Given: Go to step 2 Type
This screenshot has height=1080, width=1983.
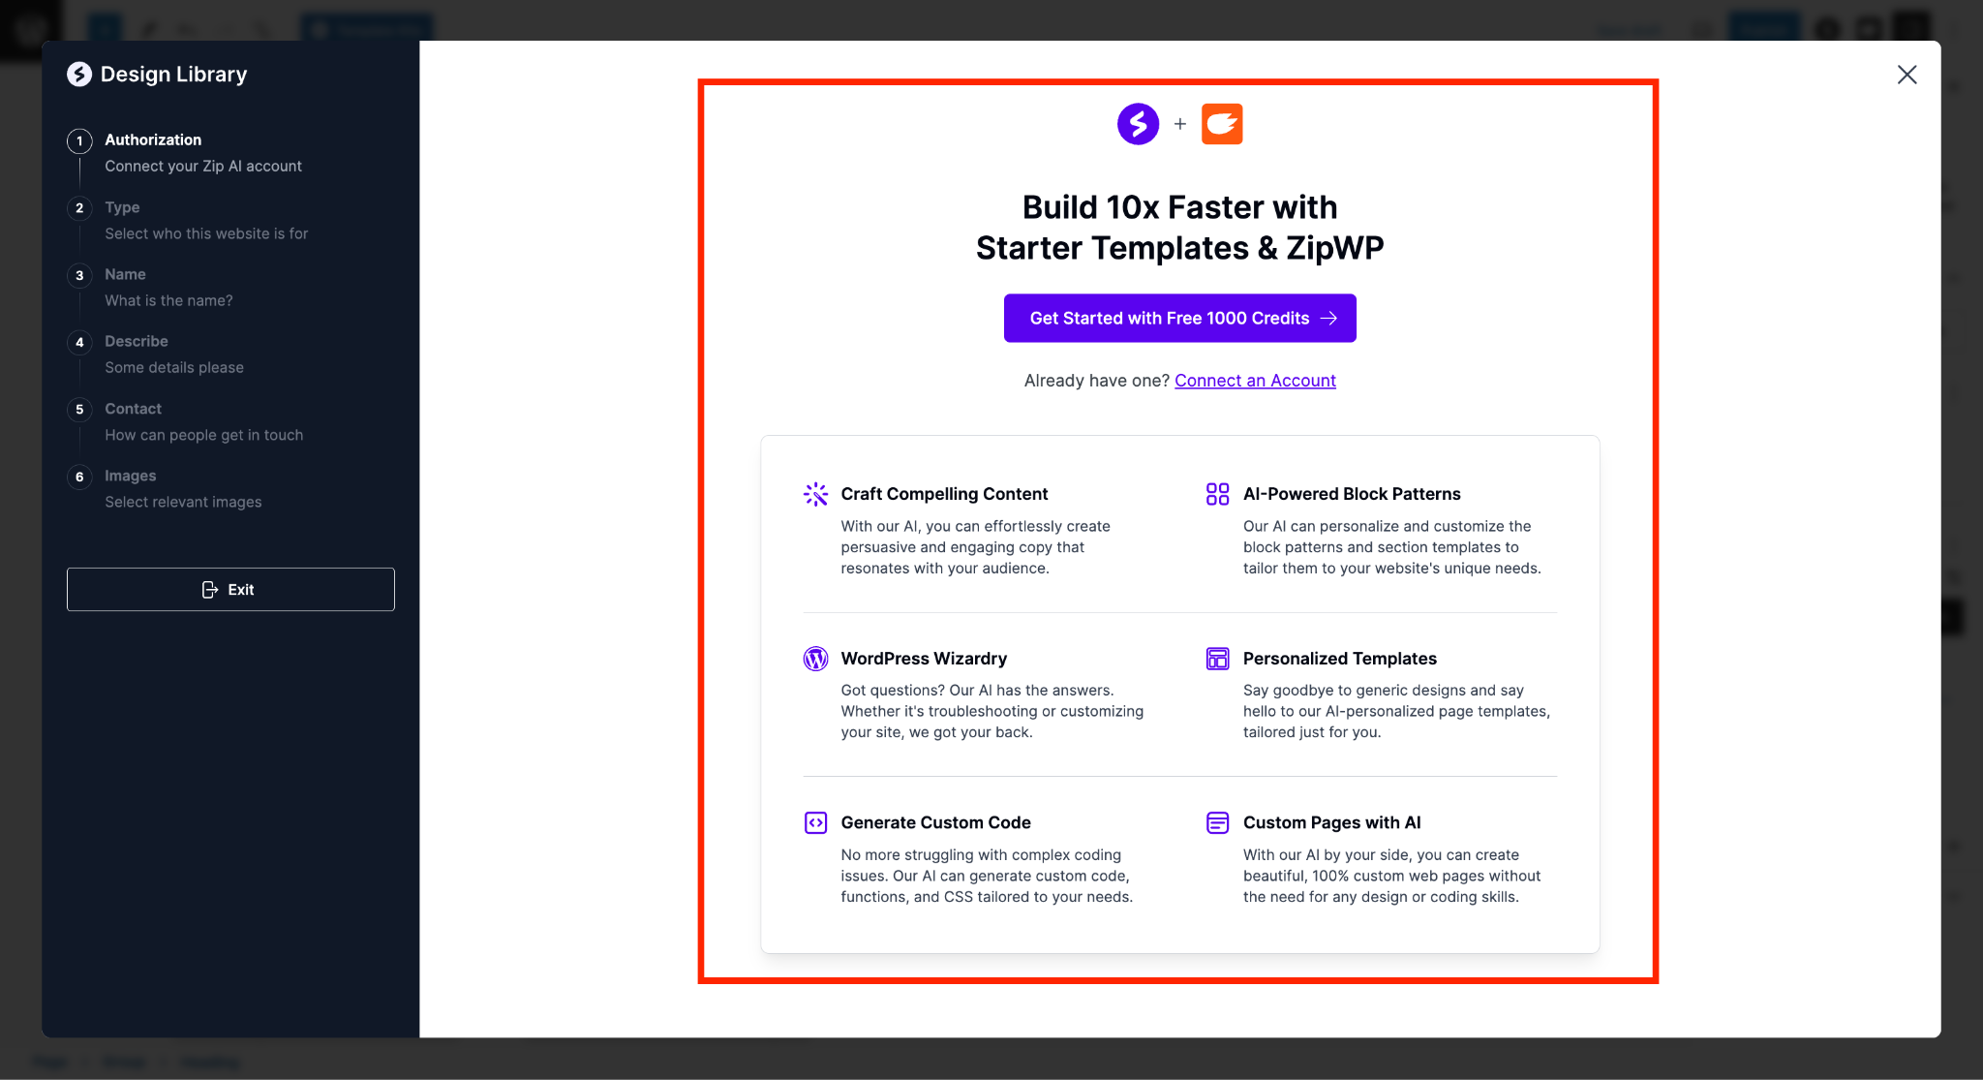Looking at the screenshot, I should pos(122,207).
